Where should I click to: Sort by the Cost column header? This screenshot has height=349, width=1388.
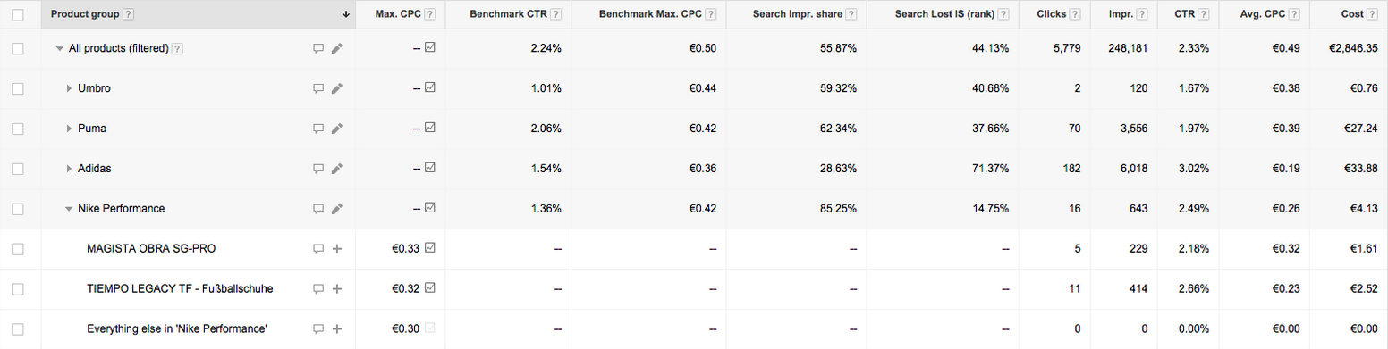click(x=1350, y=14)
